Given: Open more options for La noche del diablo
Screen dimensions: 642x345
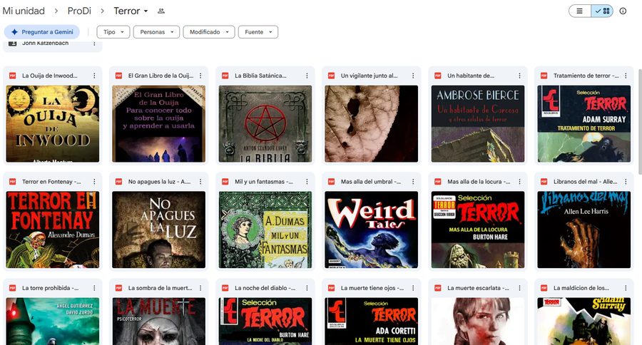Looking at the screenshot, I should 307,288.
